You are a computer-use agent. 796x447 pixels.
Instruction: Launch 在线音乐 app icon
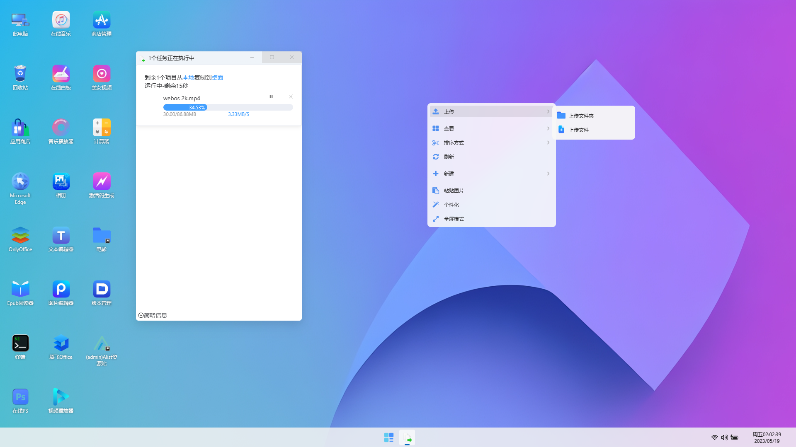(x=61, y=24)
